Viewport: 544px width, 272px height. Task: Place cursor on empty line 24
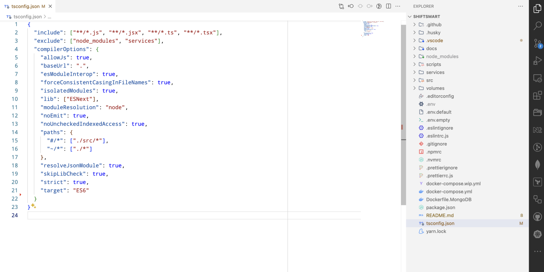click(x=194, y=215)
